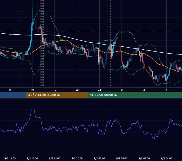Click the 5/2 14:00 date label

click(x=10, y=158)
